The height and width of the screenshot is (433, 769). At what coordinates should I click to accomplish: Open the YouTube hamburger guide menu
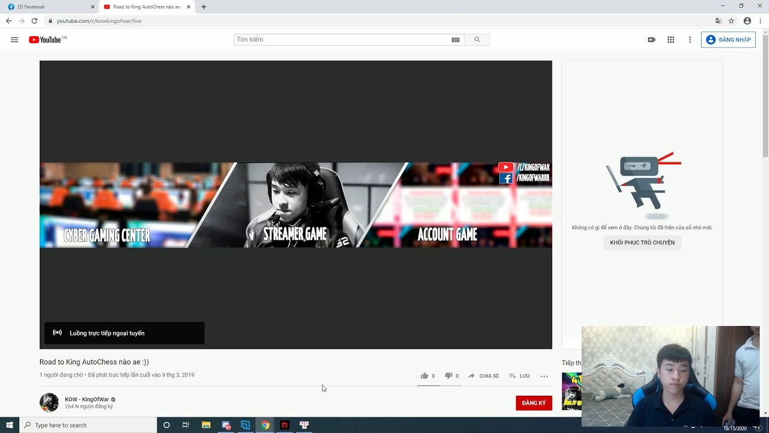(14, 40)
